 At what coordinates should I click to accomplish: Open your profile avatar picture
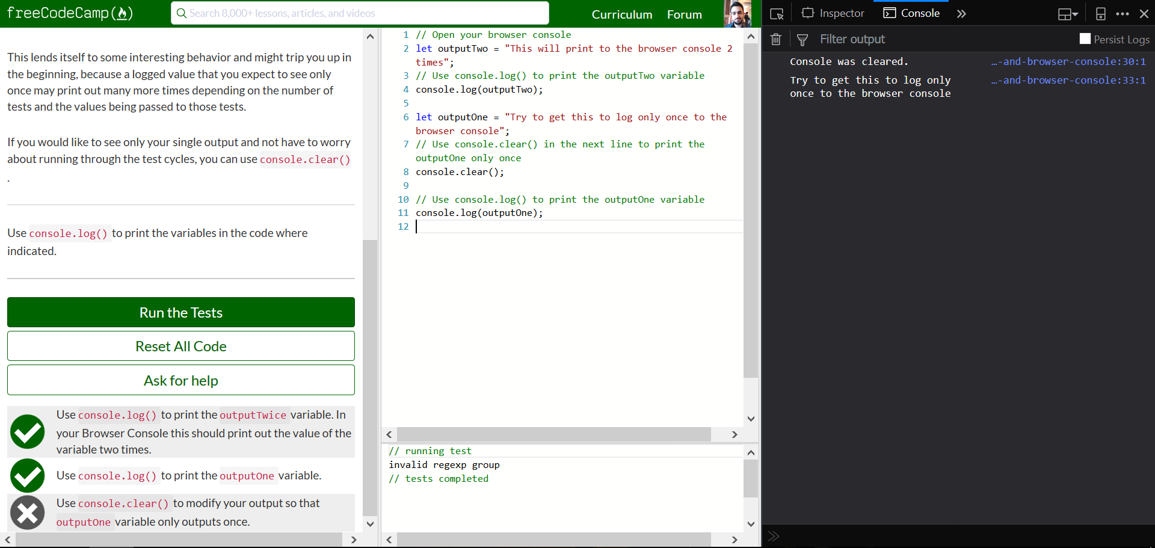point(738,13)
